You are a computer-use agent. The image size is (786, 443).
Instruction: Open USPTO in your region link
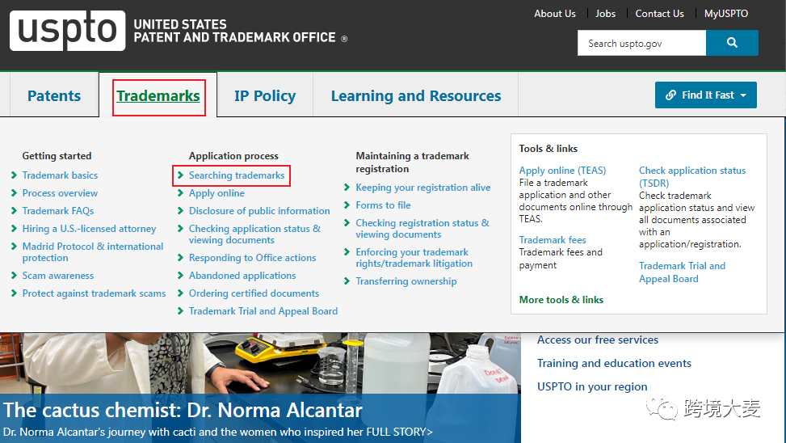tap(592, 386)
